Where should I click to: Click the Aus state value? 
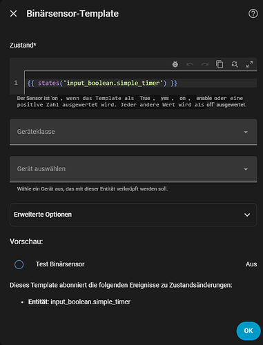251,264
